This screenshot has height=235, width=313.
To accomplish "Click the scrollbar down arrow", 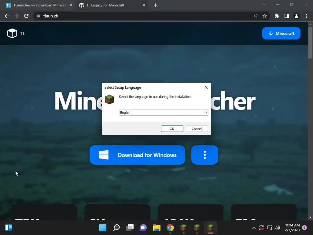I will [x=310, y=218].
